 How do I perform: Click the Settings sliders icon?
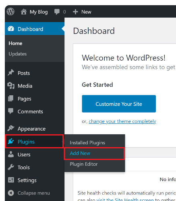point(11,180)
